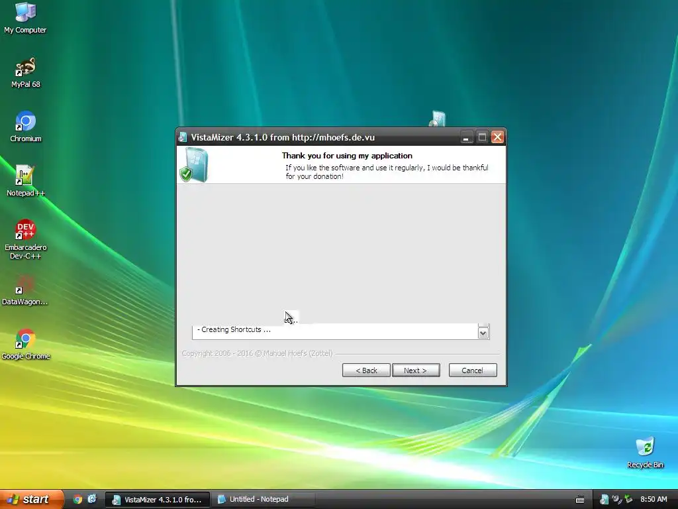This screenshot has width=678, height=509.
Task: Switch to Untitled - Notepad taskbar button
Action: tap(262, 500)
